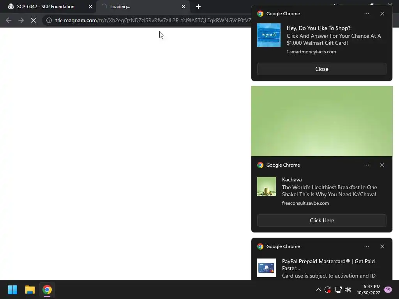
Task: Click the PayPal card thumbnail
Action: tap(267, 268)
